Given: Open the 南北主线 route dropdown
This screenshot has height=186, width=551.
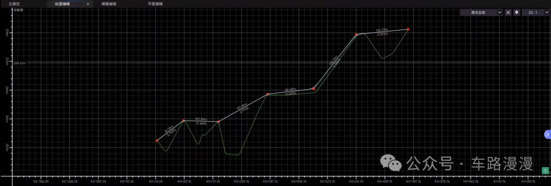Looking at the screenshot, I should 482,12.
